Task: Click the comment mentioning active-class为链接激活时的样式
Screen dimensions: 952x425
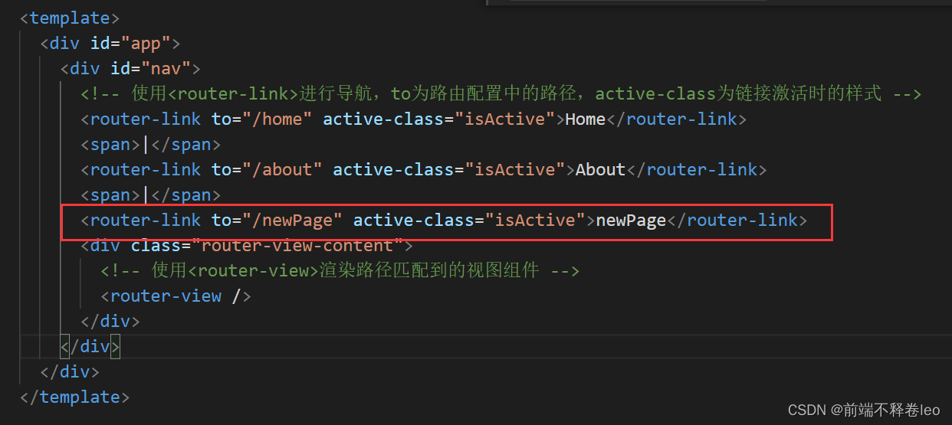Action: [x=501, y=93]
